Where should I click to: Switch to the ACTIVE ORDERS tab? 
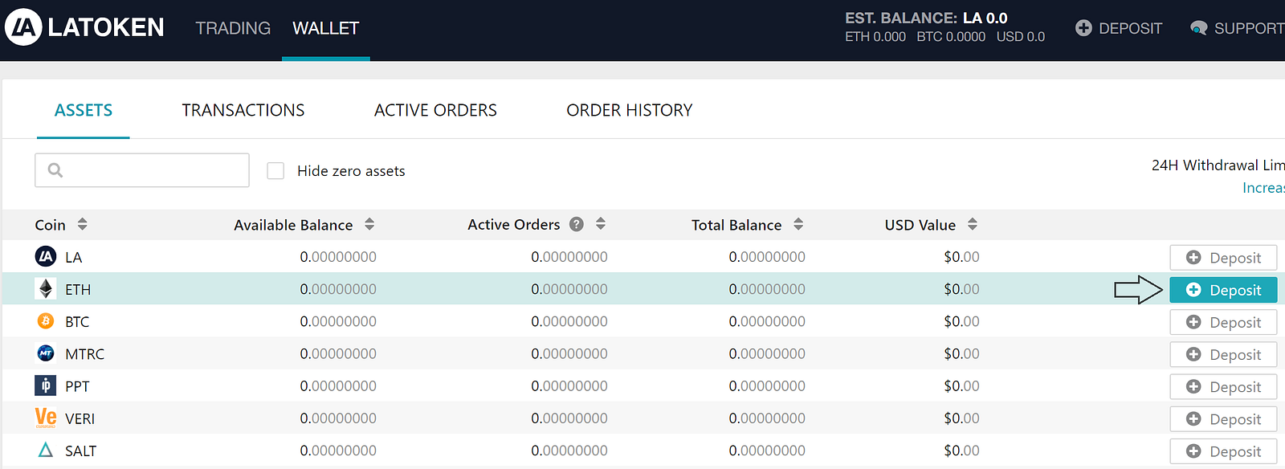tap(435, 110)
